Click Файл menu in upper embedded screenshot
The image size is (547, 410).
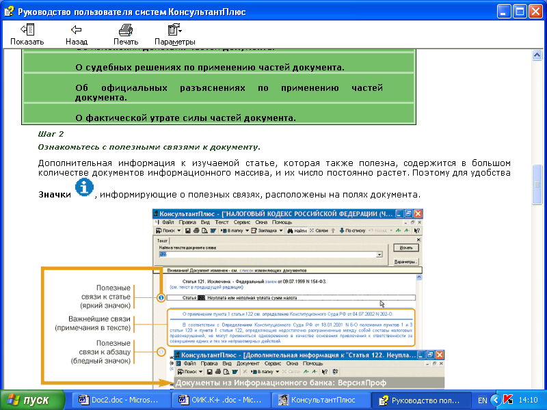click(x=168, y=222)
